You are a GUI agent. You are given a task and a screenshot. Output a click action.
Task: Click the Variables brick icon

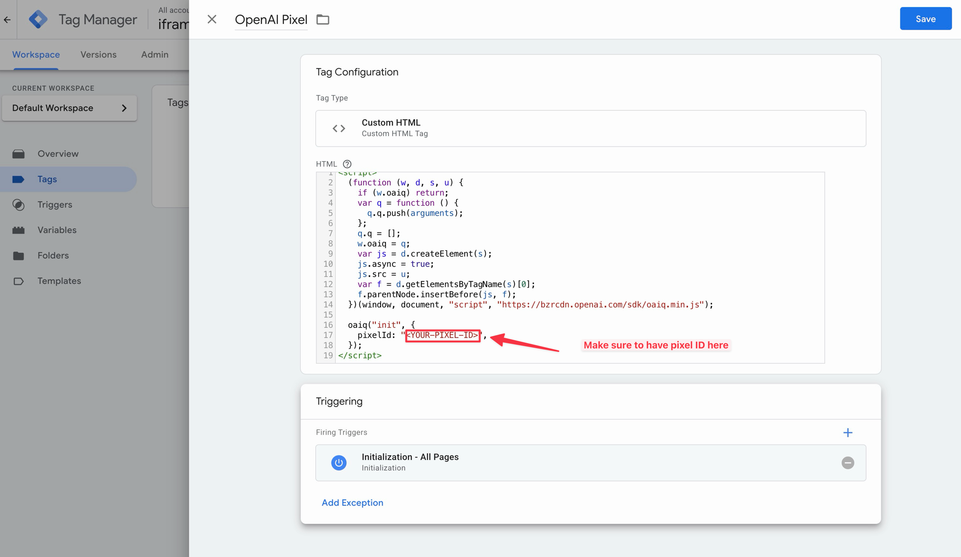(x=18, y=230)
